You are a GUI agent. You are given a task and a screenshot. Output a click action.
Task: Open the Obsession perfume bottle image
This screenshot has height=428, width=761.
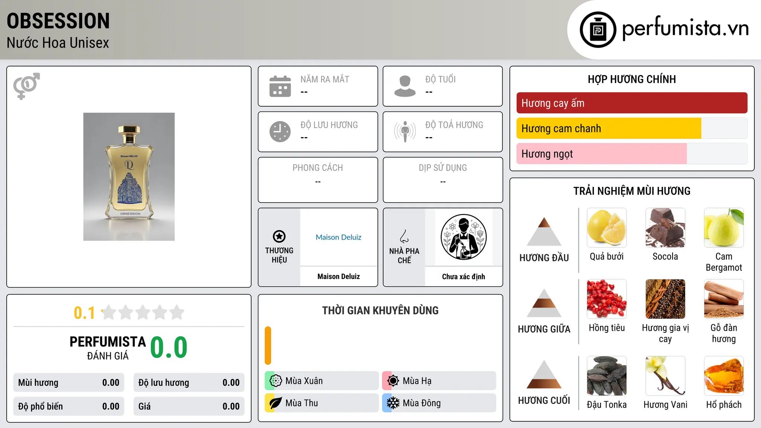coord(129,177)
